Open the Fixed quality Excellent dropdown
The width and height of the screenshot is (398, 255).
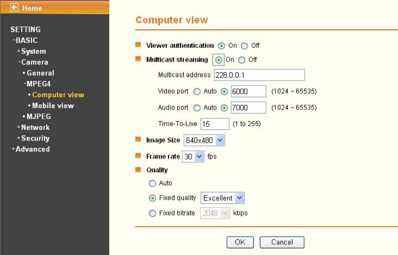tap(223, 198)
